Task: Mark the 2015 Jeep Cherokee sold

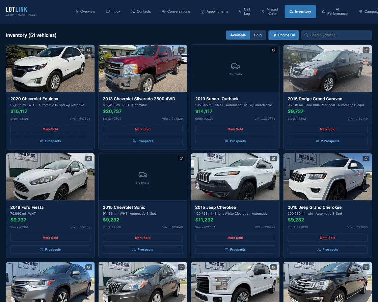Action: click(235, 238)
